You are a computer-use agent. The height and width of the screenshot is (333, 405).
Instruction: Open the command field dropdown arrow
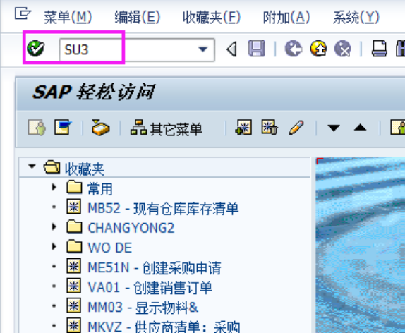coord(203,49)
